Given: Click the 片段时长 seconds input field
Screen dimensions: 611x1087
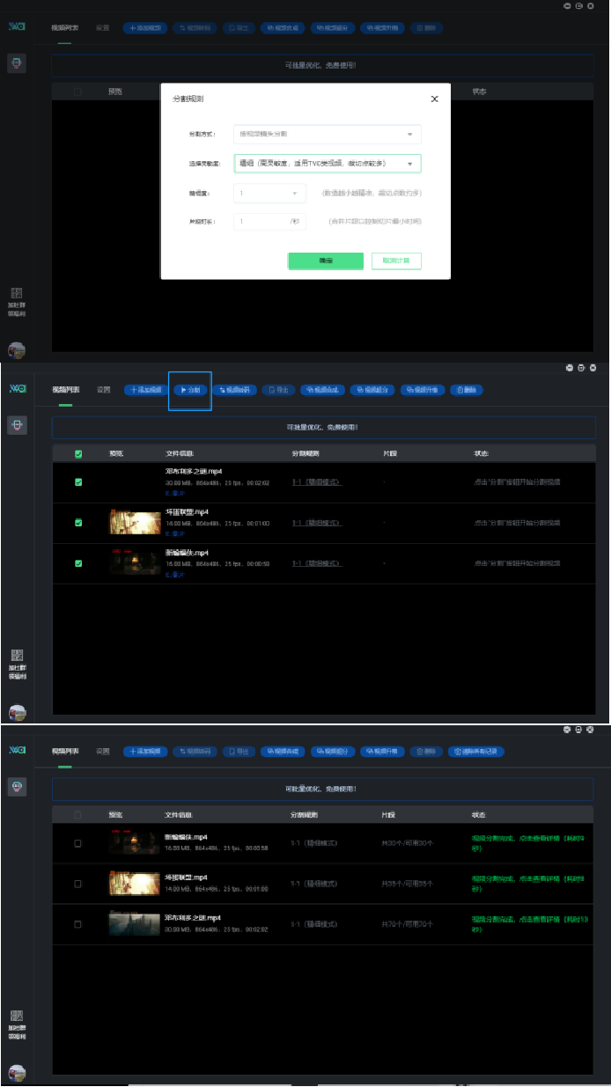Looking at the screenshot, I should coord(262,222).
